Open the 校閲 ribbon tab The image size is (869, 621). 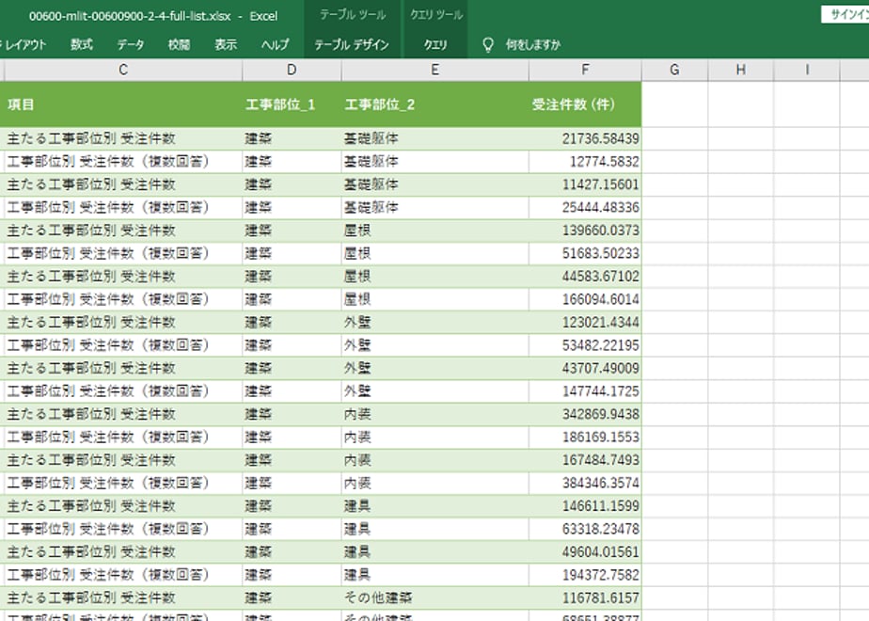pos(179,45)
